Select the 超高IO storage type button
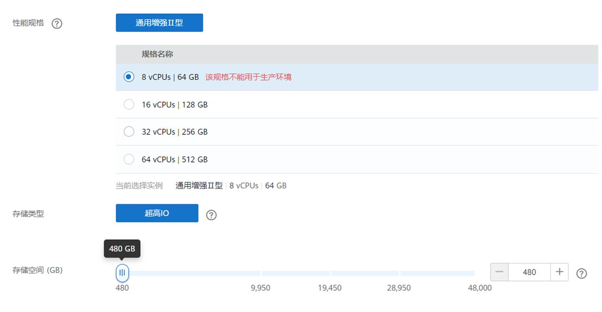This screenshot has width=602, height=312. click(157, 213)
